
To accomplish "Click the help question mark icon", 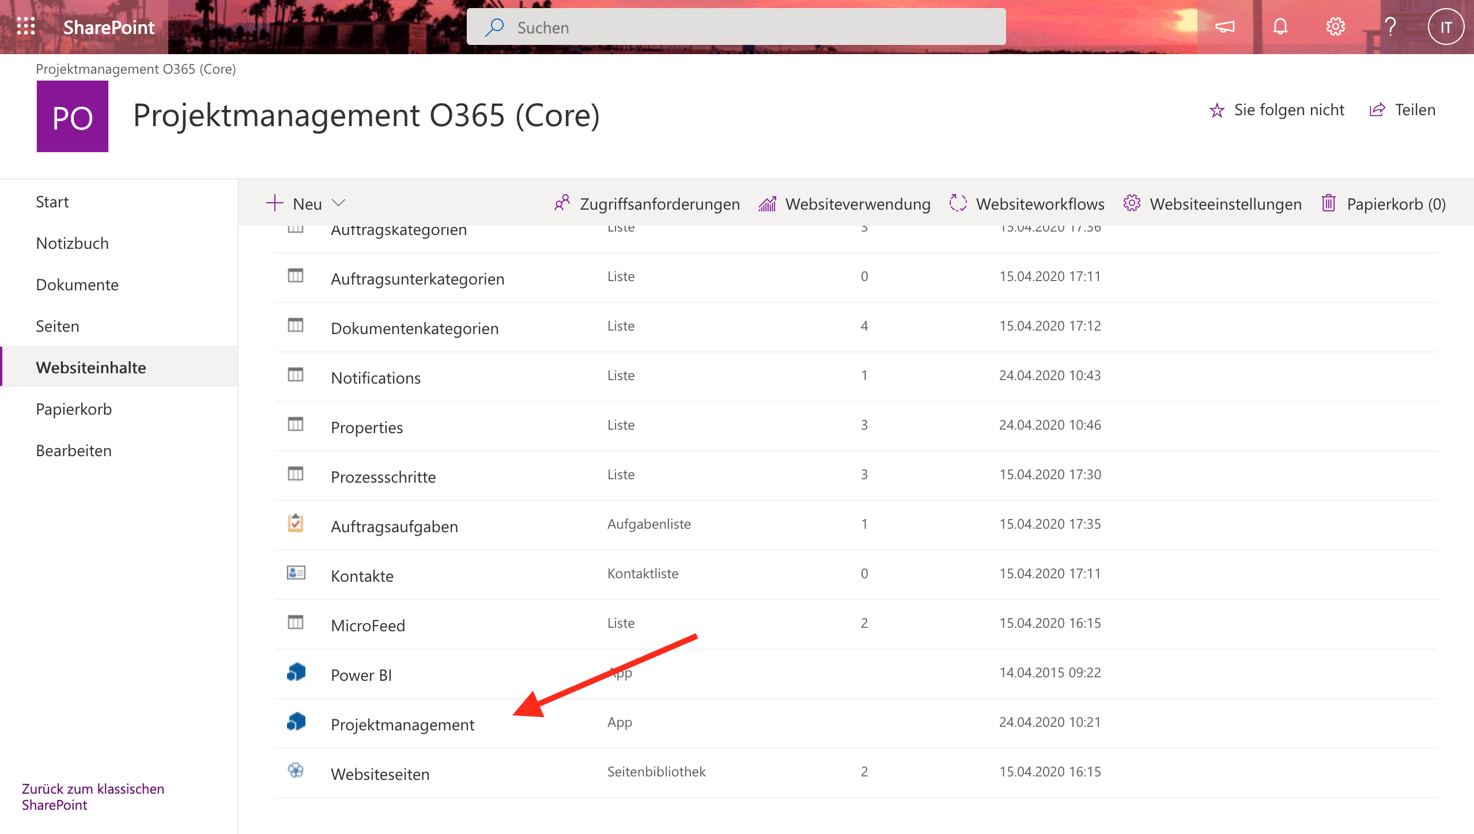I will [1390, 26].
